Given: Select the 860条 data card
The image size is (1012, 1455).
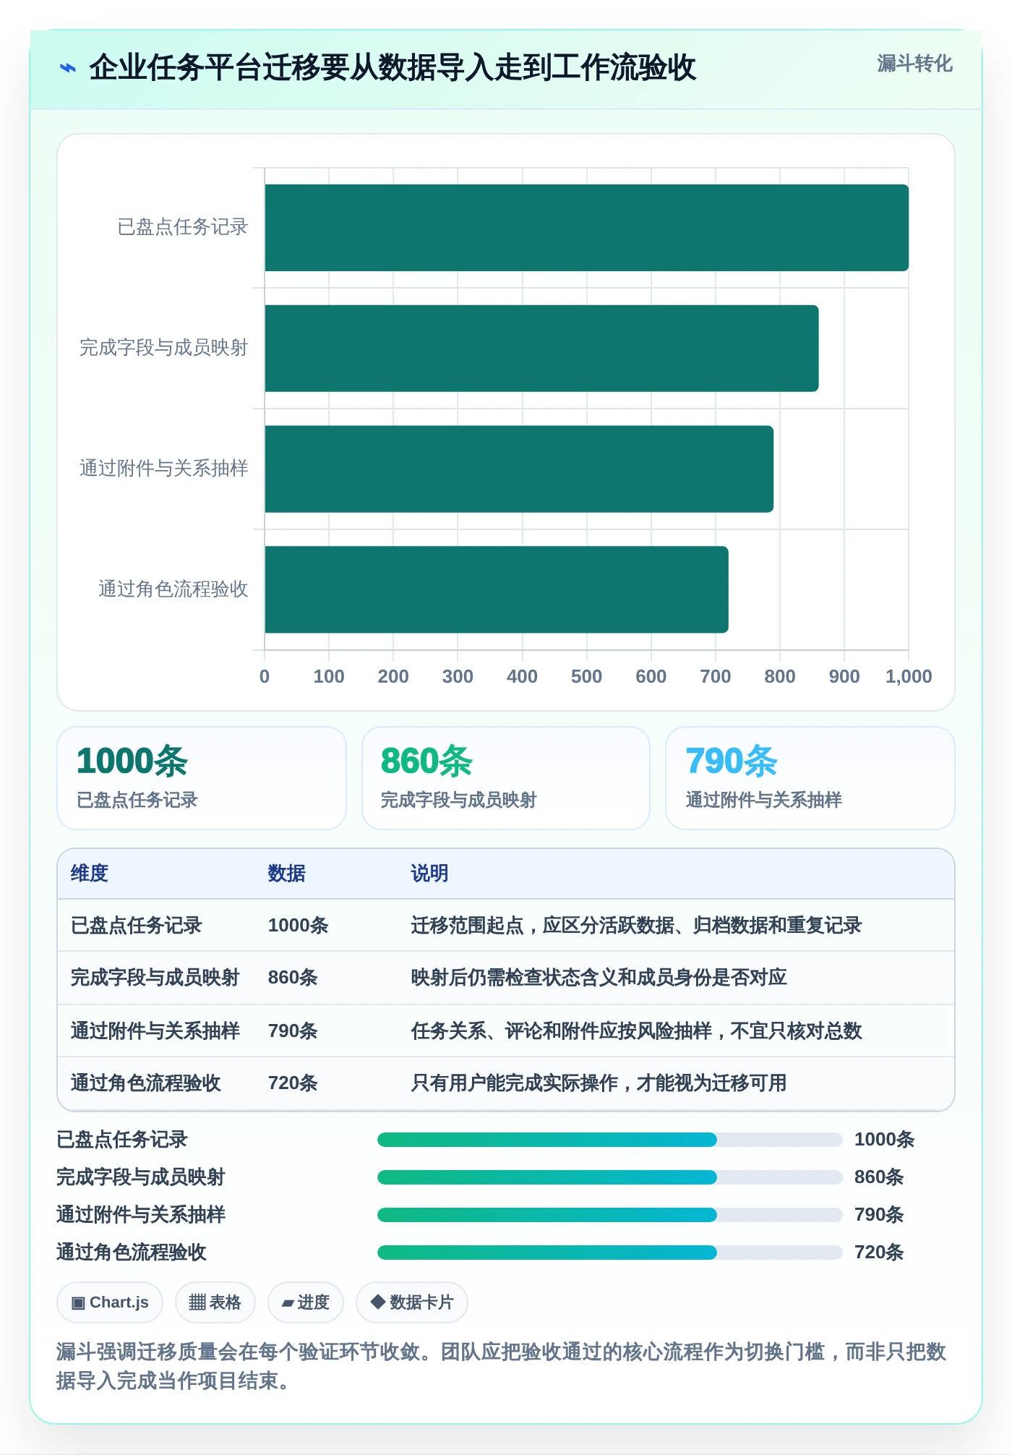Looking at the screenshot, I should tap(506, 778).
